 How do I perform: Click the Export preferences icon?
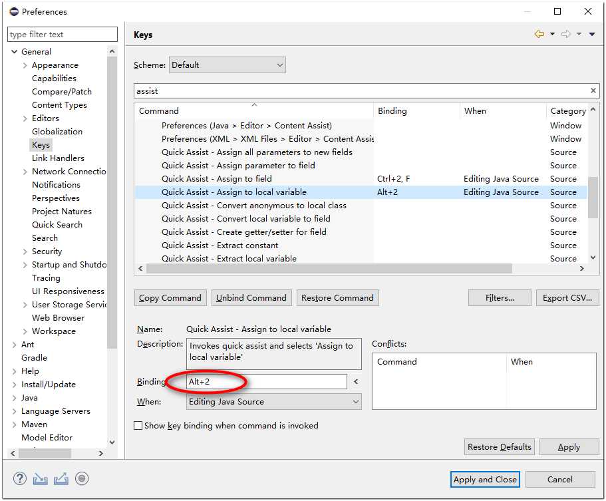click(x=61, y=479)
